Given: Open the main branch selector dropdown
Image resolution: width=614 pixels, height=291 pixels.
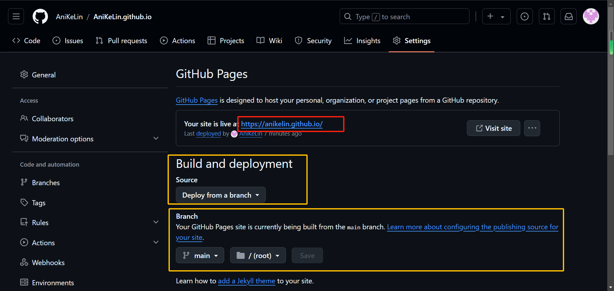Looking at the screenshot, I should (x=200, y=256).
